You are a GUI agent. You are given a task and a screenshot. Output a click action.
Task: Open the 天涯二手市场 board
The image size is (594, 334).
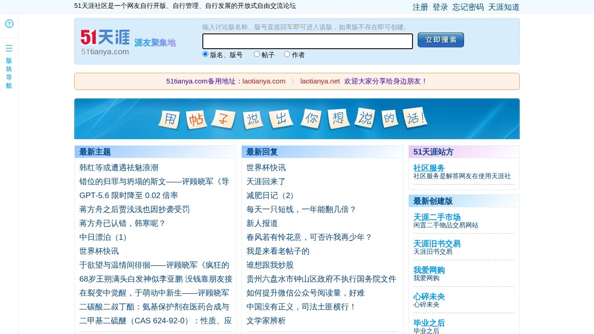437,217
